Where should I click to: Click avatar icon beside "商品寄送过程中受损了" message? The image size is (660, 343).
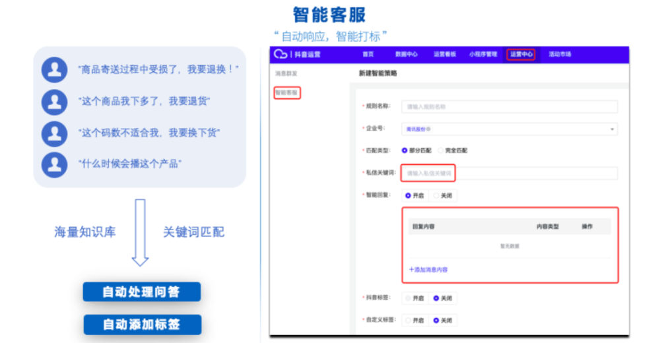point(54,69)
